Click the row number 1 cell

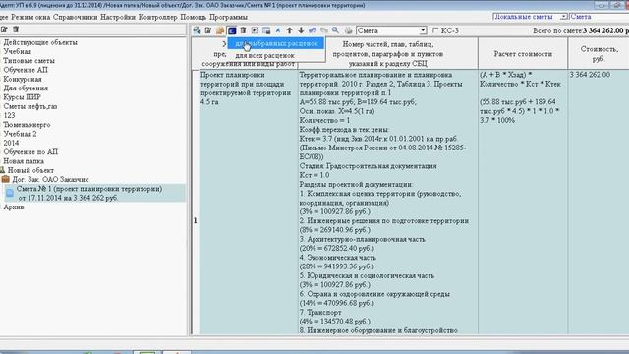(x=196, y=220)
